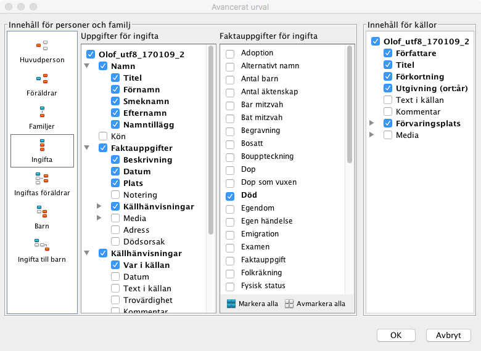Uncheck the Död fact checkbox
481x351 pixels.
click(230, 196)
